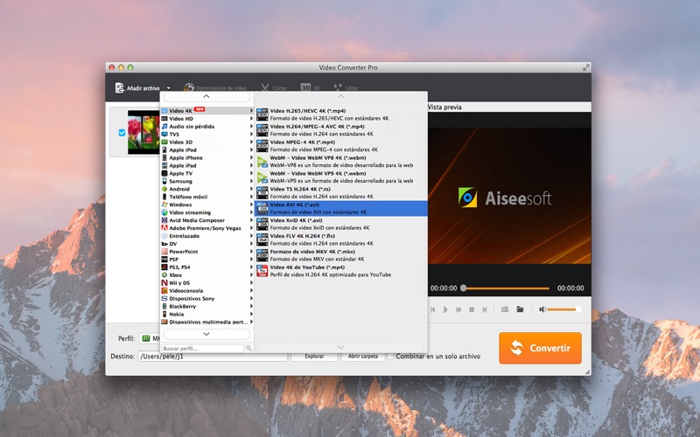This screenshot has height=437, width=700.
Task: Expand the PowerPoint submenu arrow
Action: [251, 252]
